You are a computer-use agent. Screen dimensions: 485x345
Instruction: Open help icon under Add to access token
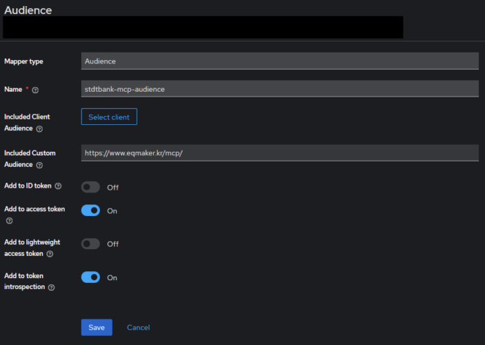[9, 221]
